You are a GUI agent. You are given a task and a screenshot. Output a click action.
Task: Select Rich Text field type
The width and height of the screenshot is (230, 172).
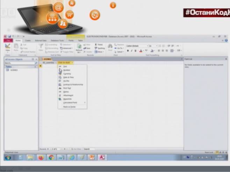[x=72, y=88]
